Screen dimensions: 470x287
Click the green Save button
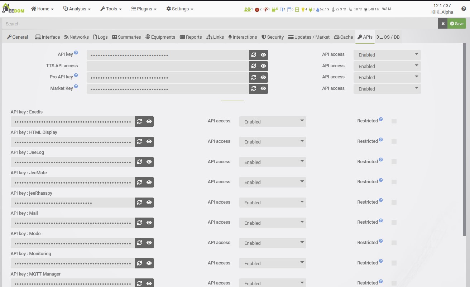coord(457,24)
